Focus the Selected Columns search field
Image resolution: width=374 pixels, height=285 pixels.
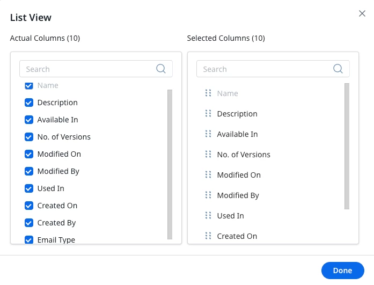tap(273, 69)
